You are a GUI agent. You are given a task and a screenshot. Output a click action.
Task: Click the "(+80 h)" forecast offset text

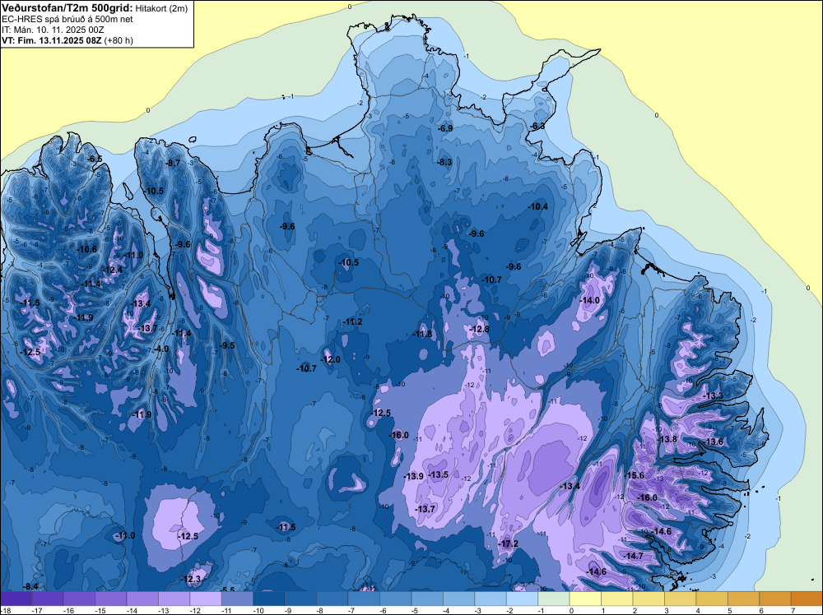pyautogui.click(x=119, y=40)
